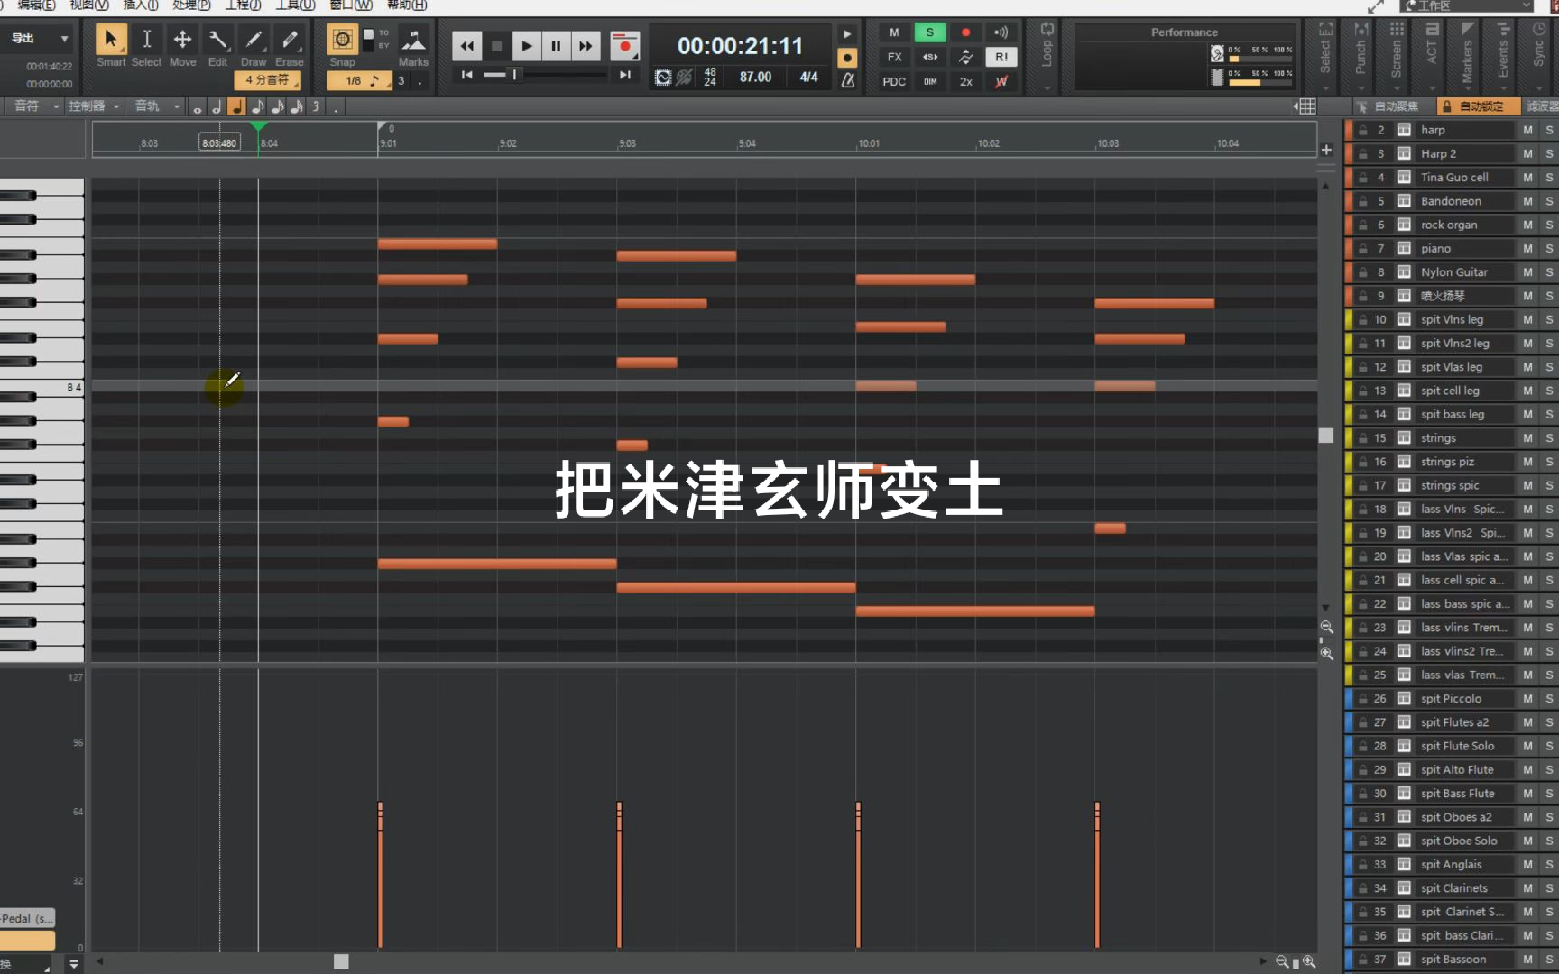Screen dimensions: 1559x974
Task: Toggle global record-arm red dot
Action: (966, 32)
